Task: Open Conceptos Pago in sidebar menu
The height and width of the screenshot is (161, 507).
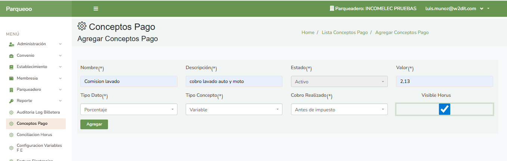Action: (x=32, y=124)
